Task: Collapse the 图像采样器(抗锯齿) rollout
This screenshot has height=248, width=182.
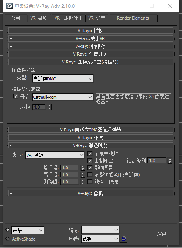Action: [91, 62]
